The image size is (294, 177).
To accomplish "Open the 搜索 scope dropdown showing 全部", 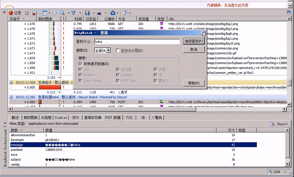I will point(103,51).
